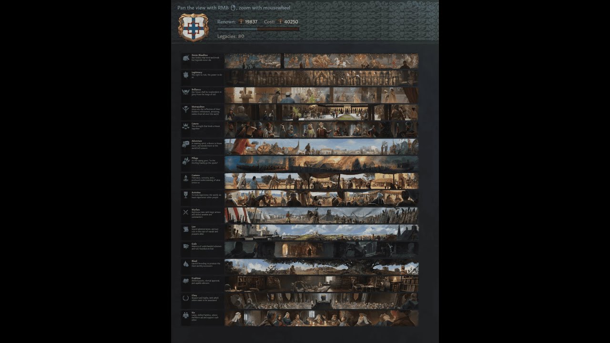Click the dynasty coat of arms shield
Image resolution: width=610 pixels, height=343 pixels.
pyautogui.click(x=193, y=28)
